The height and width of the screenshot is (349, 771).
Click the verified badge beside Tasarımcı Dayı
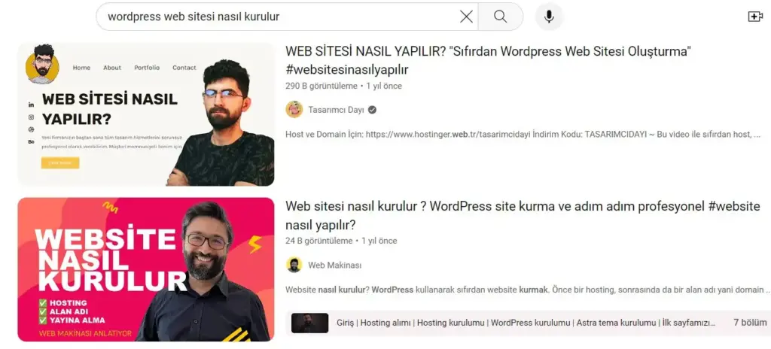click(372, 110)
